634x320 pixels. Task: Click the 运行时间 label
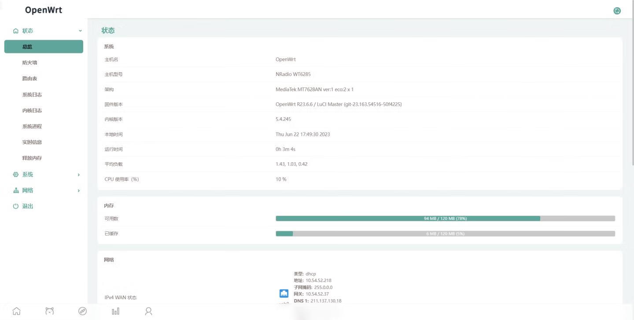pos(114,149)
